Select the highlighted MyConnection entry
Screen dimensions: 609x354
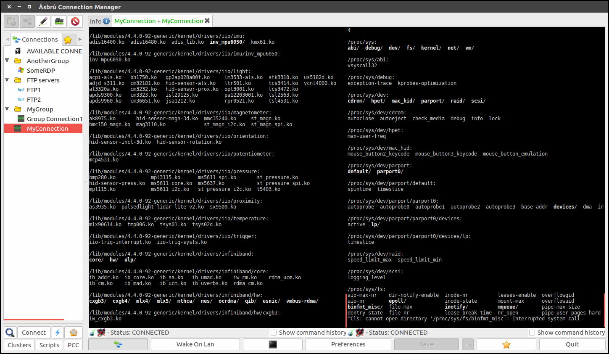43,128
